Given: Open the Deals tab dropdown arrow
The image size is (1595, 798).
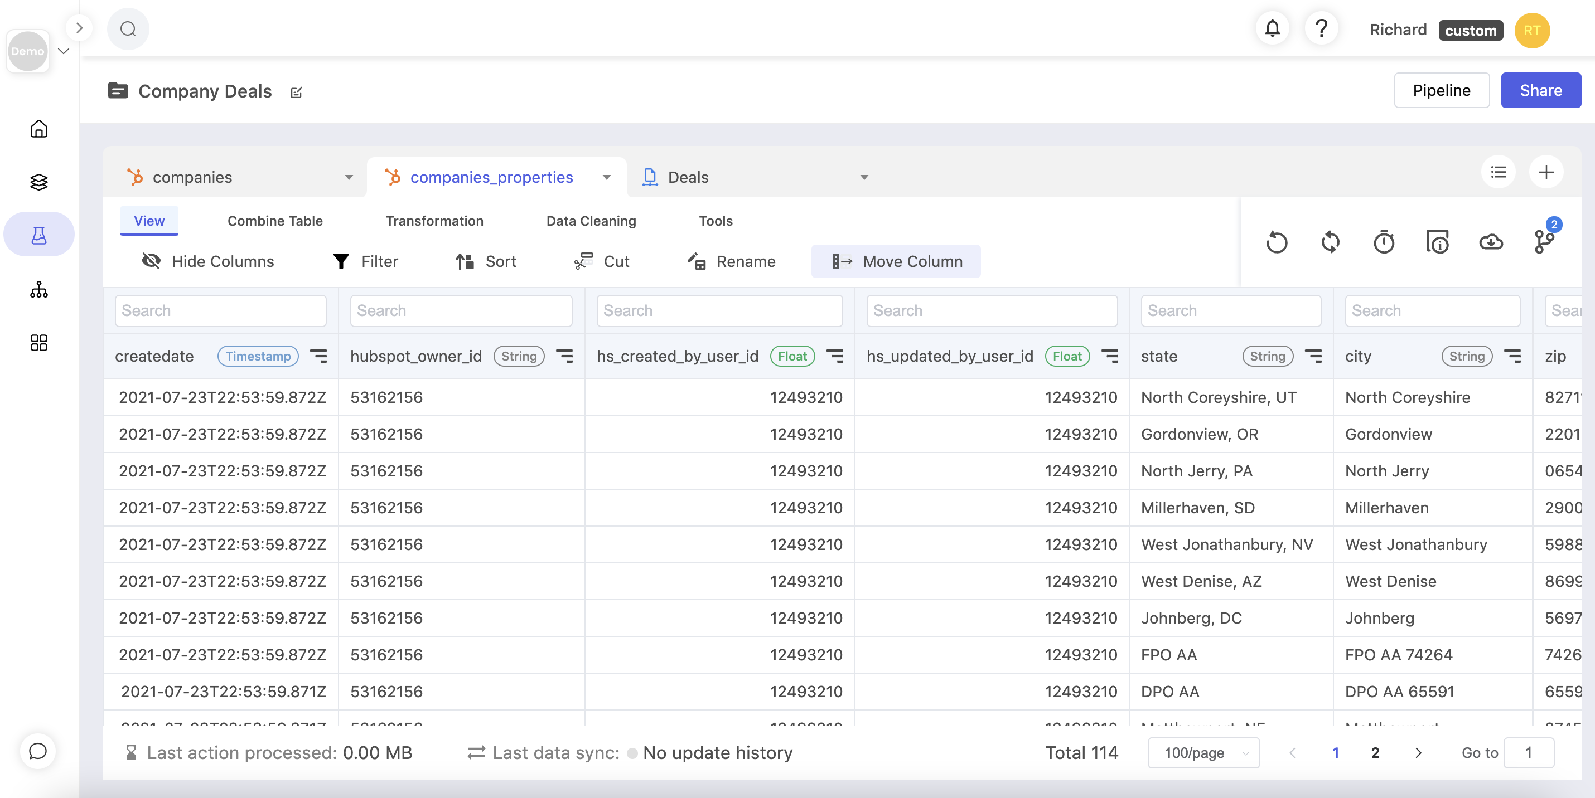Looking at the screenshot, I should click(x=864, y=178).
